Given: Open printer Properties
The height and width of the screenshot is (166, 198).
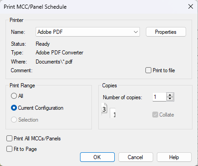Looking at the screenshot, I should 166,32.
